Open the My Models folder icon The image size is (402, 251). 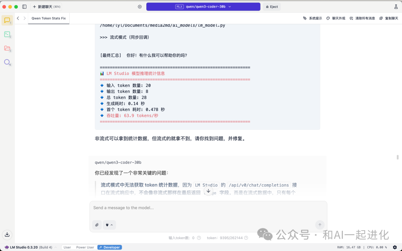(x=7, y=48)
